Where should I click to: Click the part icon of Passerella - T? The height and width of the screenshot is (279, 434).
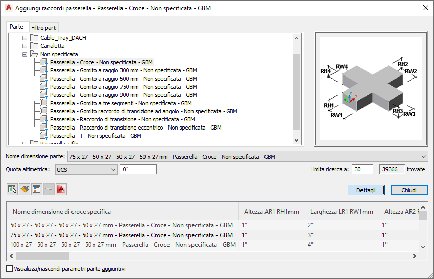[x=44, y=136]
